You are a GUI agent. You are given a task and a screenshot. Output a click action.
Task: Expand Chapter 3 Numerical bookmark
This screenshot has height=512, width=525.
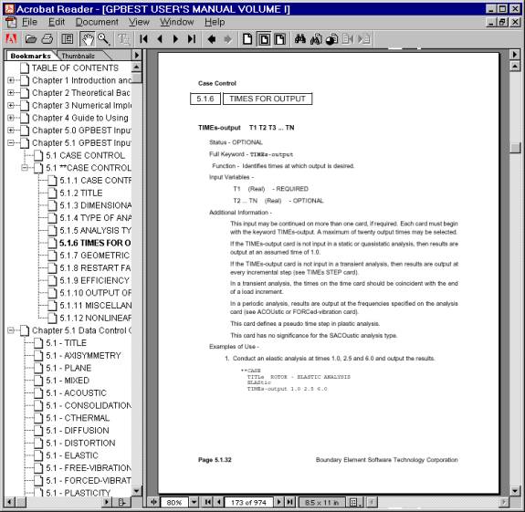pos(11,106)
